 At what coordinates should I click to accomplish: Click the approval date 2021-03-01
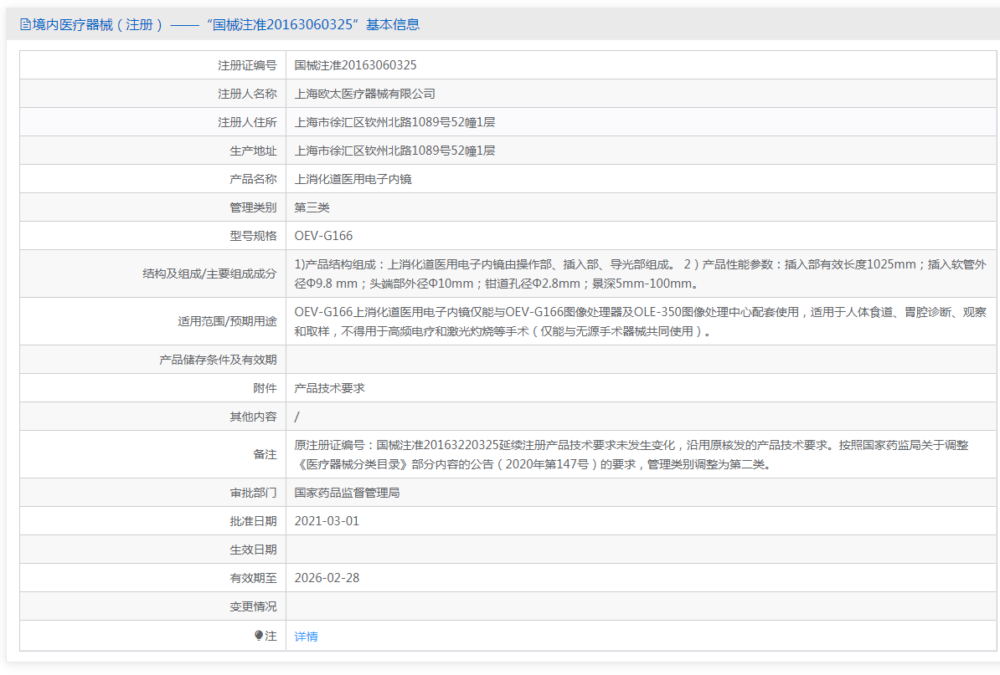point(327,521)
